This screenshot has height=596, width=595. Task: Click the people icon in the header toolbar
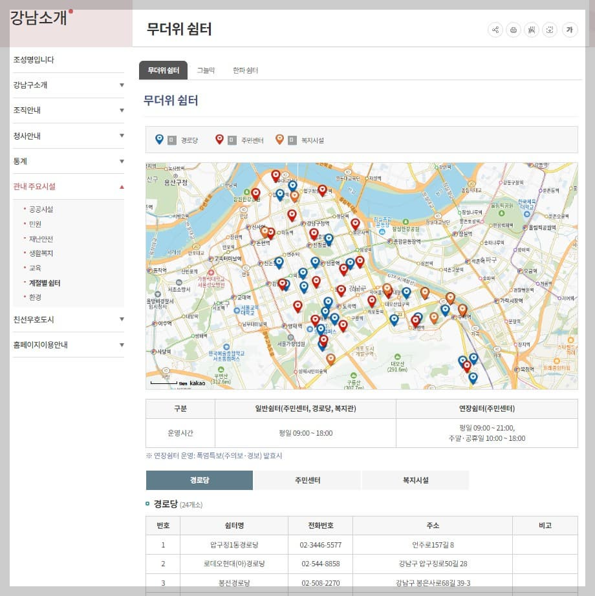(x=531, y=29)
